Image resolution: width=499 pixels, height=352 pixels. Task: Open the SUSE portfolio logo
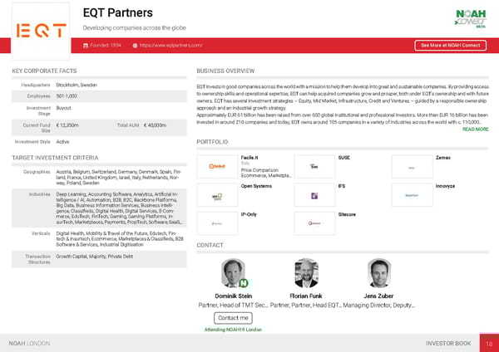[314, 166]
